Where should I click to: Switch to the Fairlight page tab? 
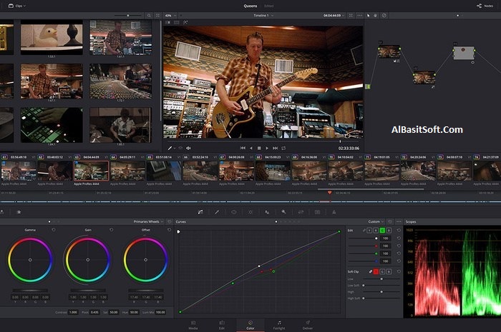pyautogui.click(x=279, y=325)
